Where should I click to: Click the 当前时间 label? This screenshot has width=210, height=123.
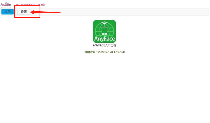[91, 52]
